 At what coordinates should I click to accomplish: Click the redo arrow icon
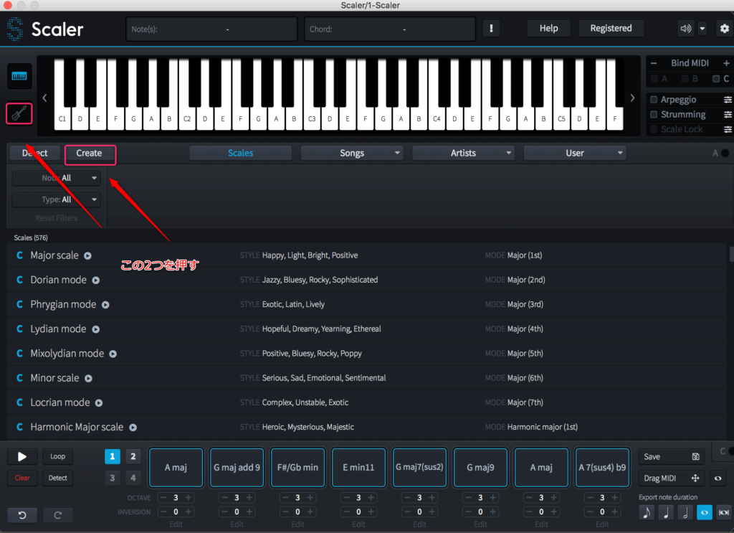pos(57,514)
